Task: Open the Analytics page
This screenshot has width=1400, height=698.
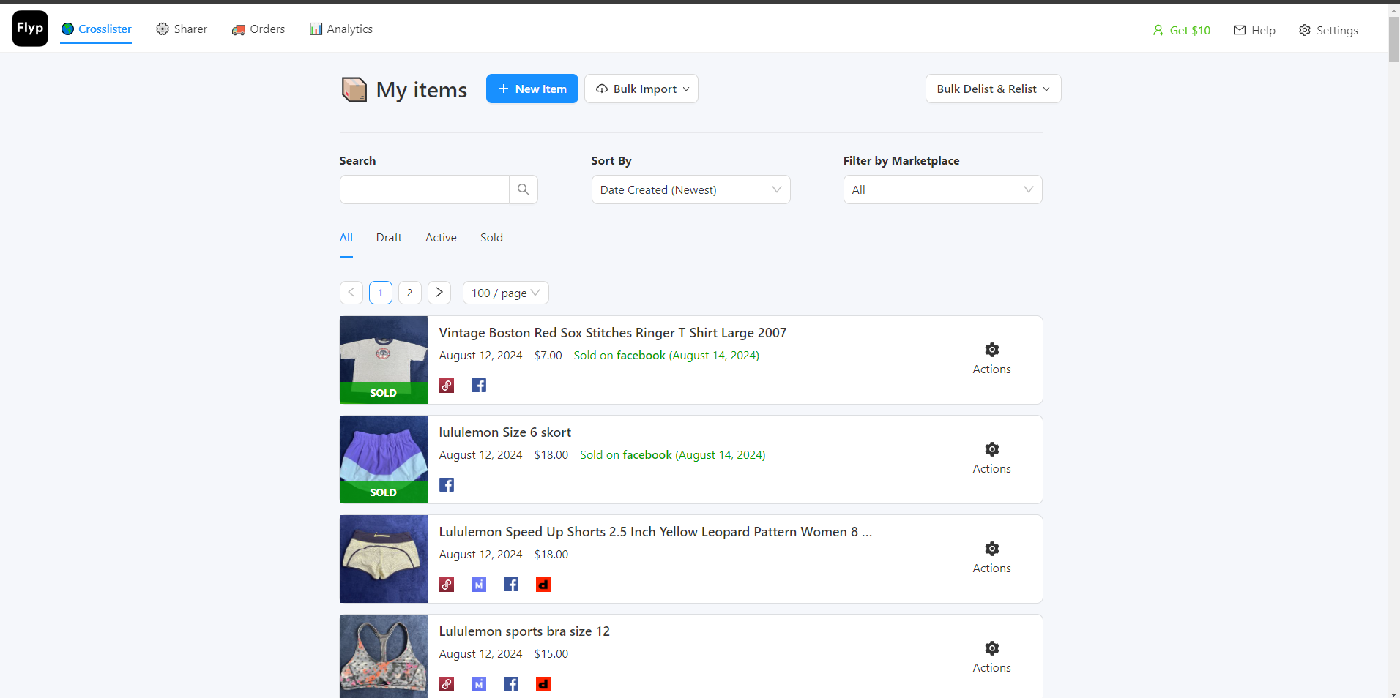Action: click(341, 29)
